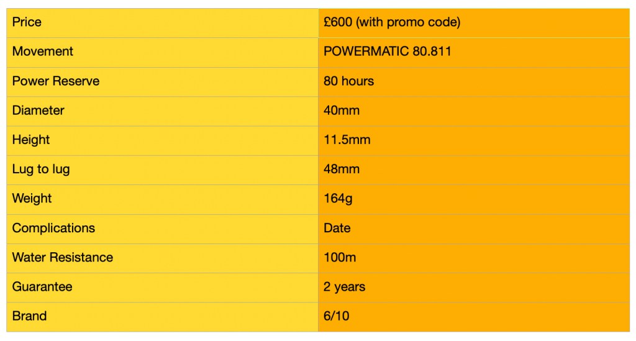Select the 164g value cell

click(x=339, y=199)
